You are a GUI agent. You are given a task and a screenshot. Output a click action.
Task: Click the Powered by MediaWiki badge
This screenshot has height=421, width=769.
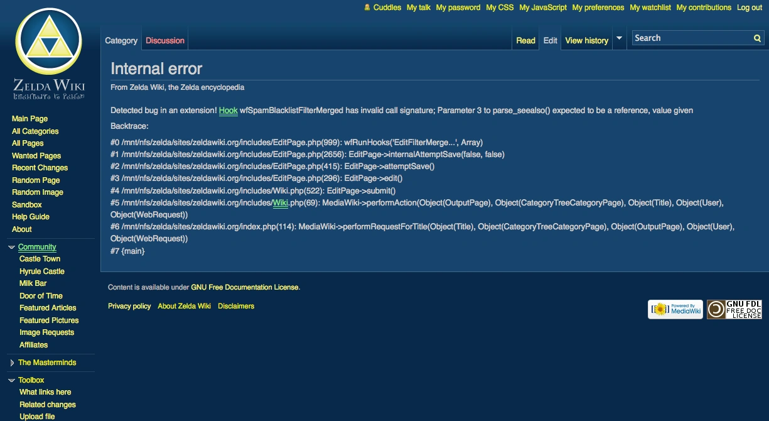(x=675, y=309)
